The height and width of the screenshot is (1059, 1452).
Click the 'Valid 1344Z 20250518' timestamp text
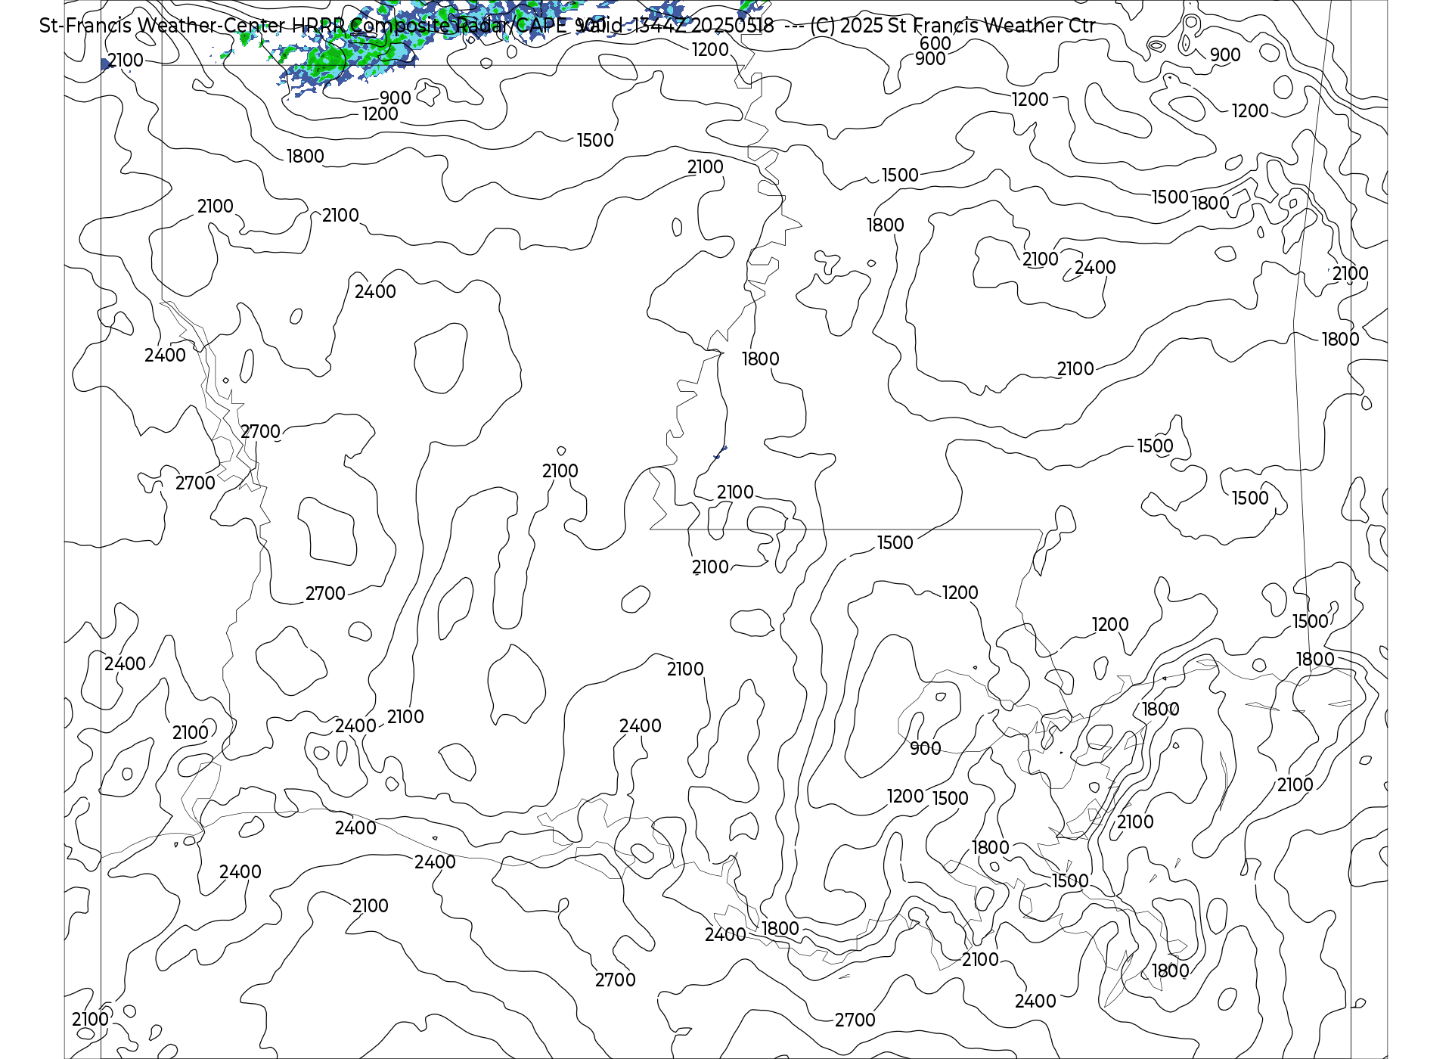[675, 26]
